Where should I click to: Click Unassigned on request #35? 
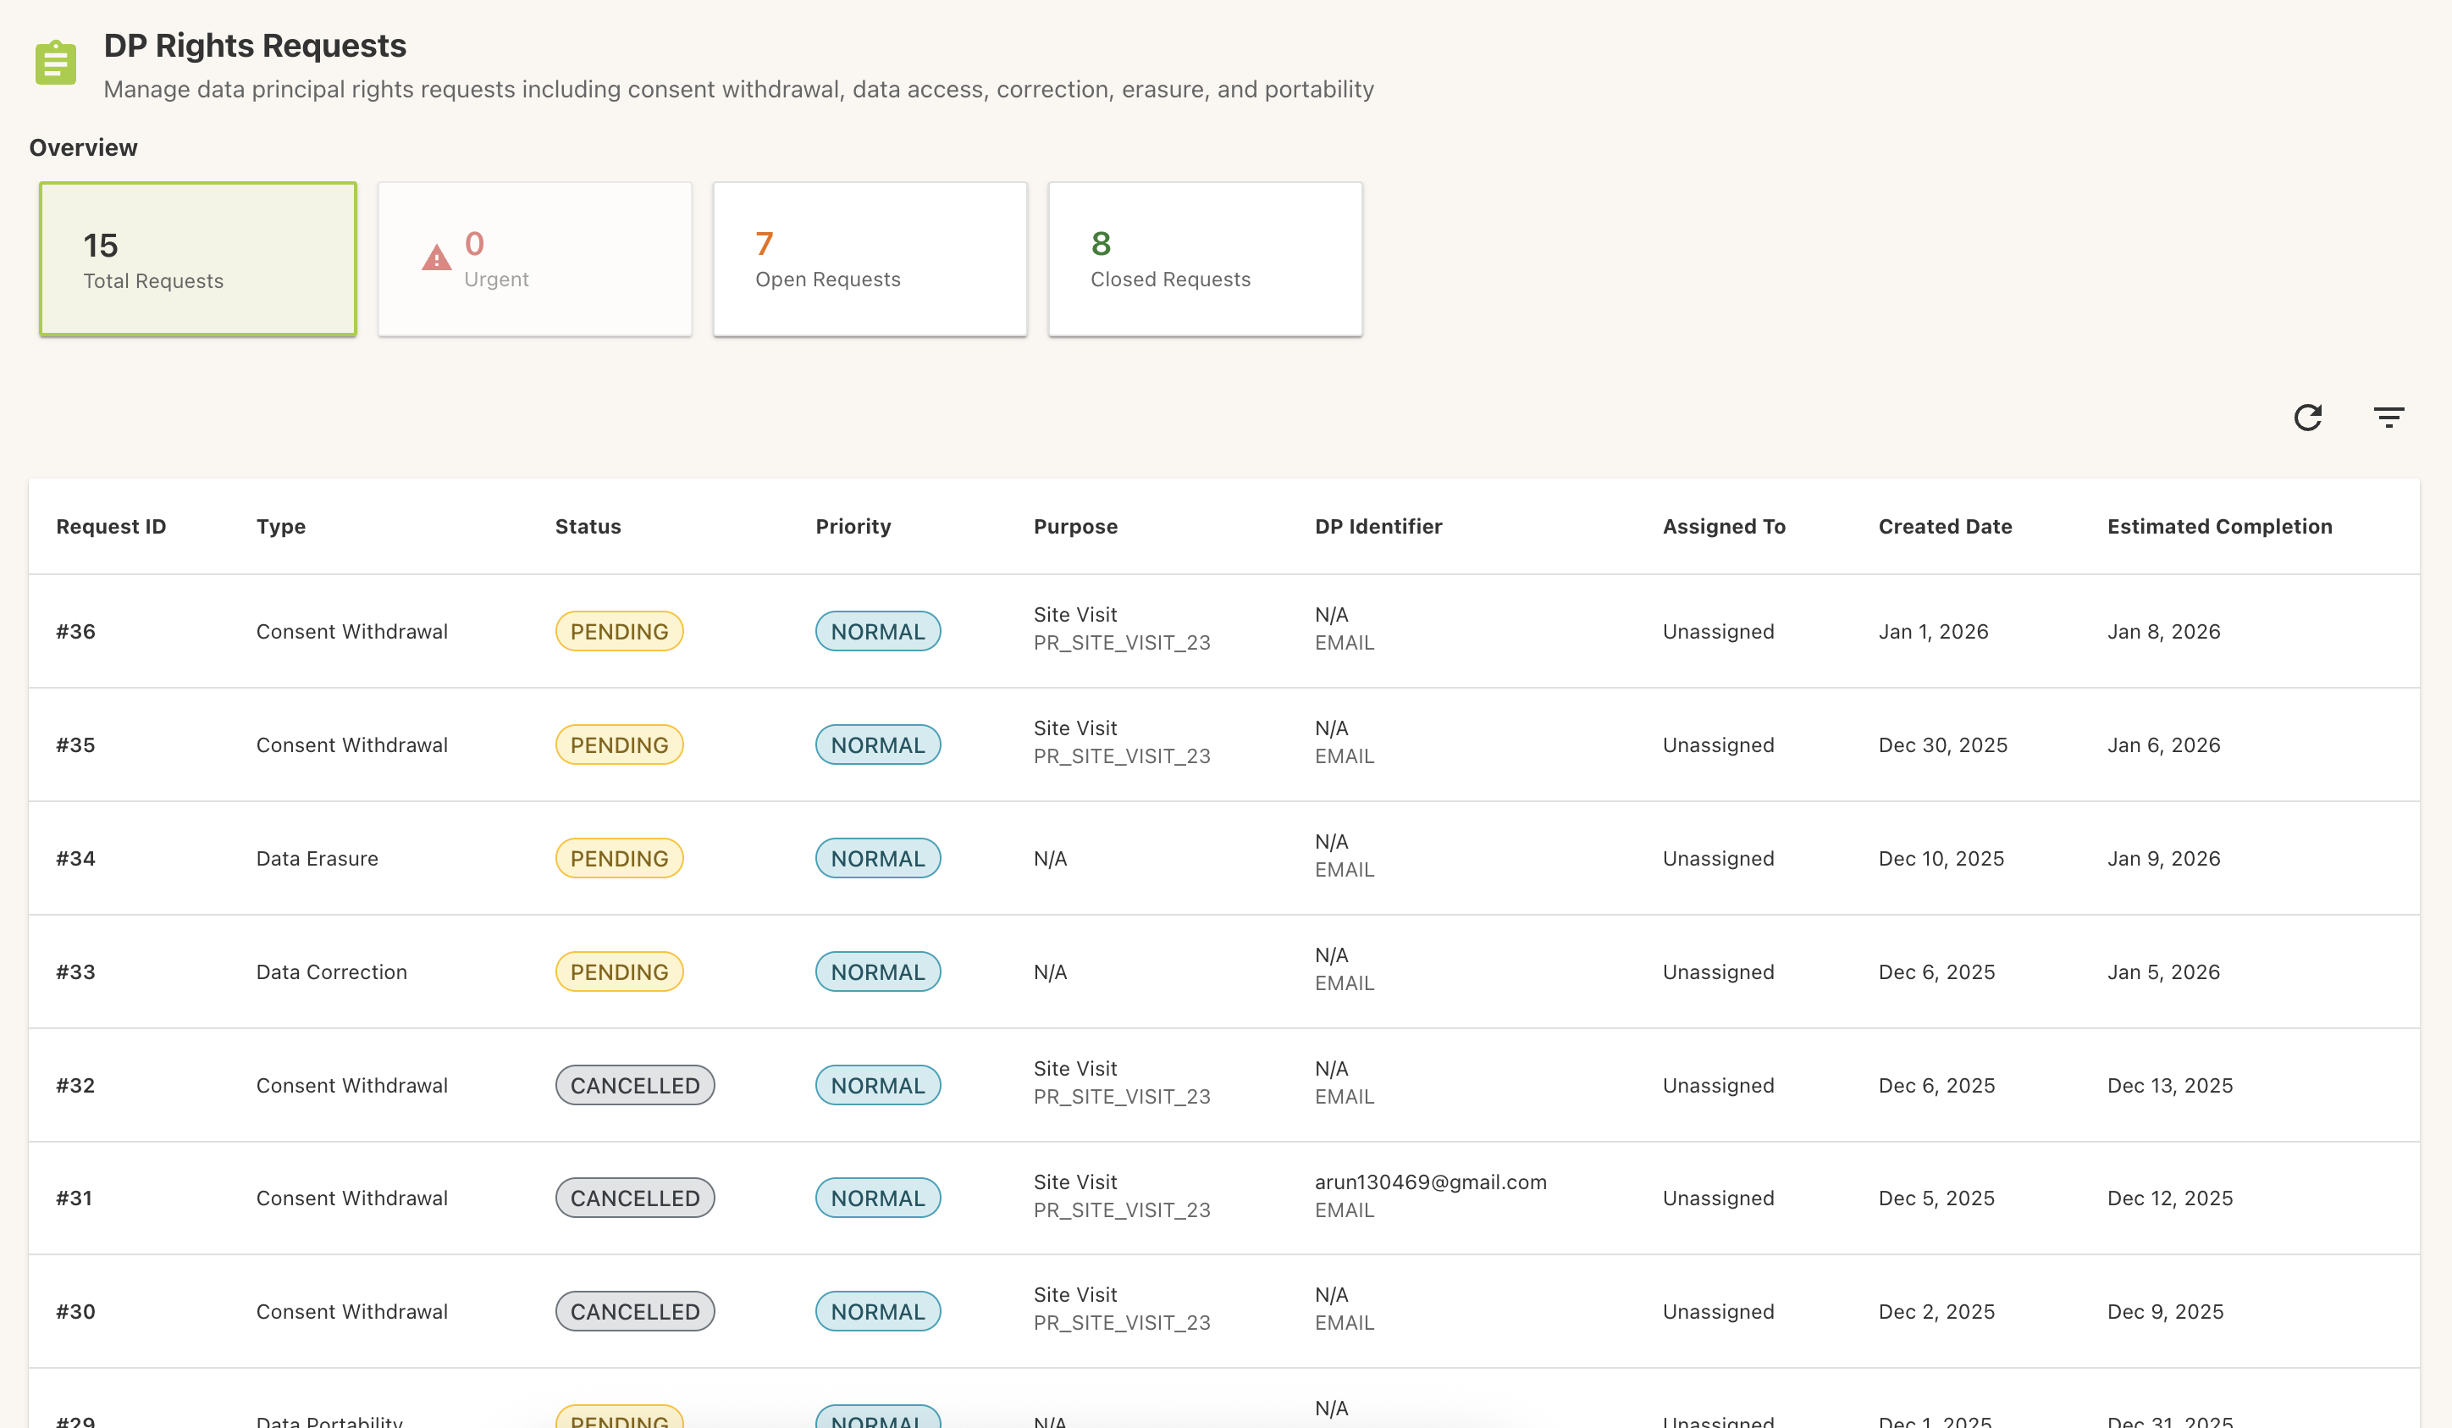[1717, 744]
